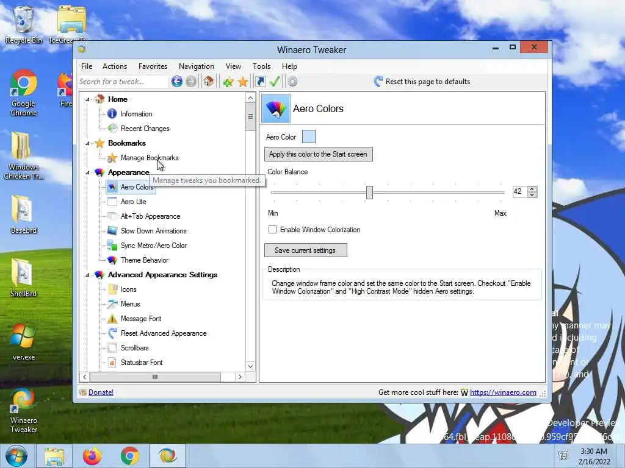Collapse the Bookmarks tree node

click(x=87, y=143)
